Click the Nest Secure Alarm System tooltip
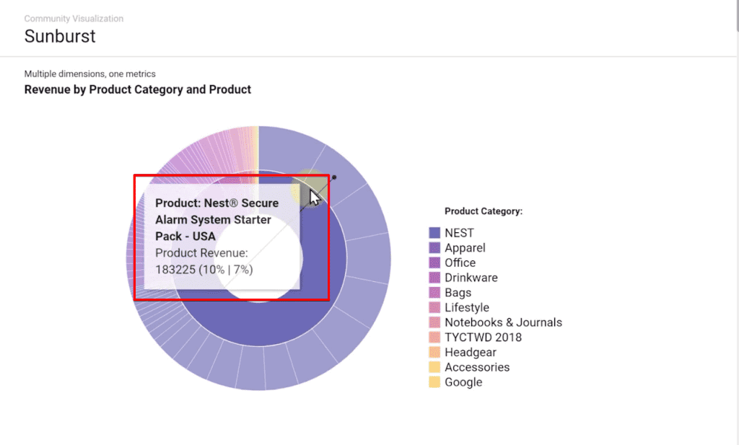The height and width of the screenshot is (445, 739). pos(222,236)
